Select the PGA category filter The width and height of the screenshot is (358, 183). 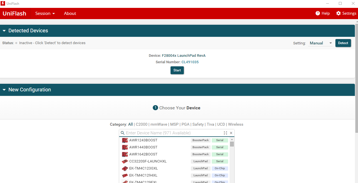point(185,124)
